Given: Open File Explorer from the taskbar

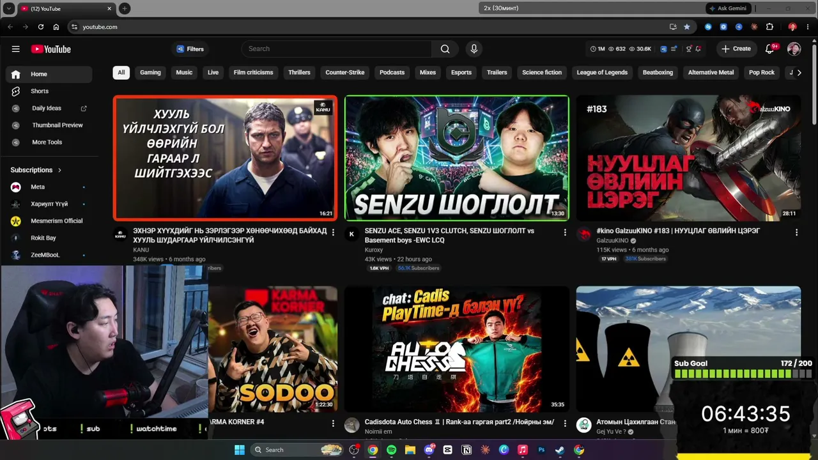Looking at the screenshot, I should tap(410, 450).
